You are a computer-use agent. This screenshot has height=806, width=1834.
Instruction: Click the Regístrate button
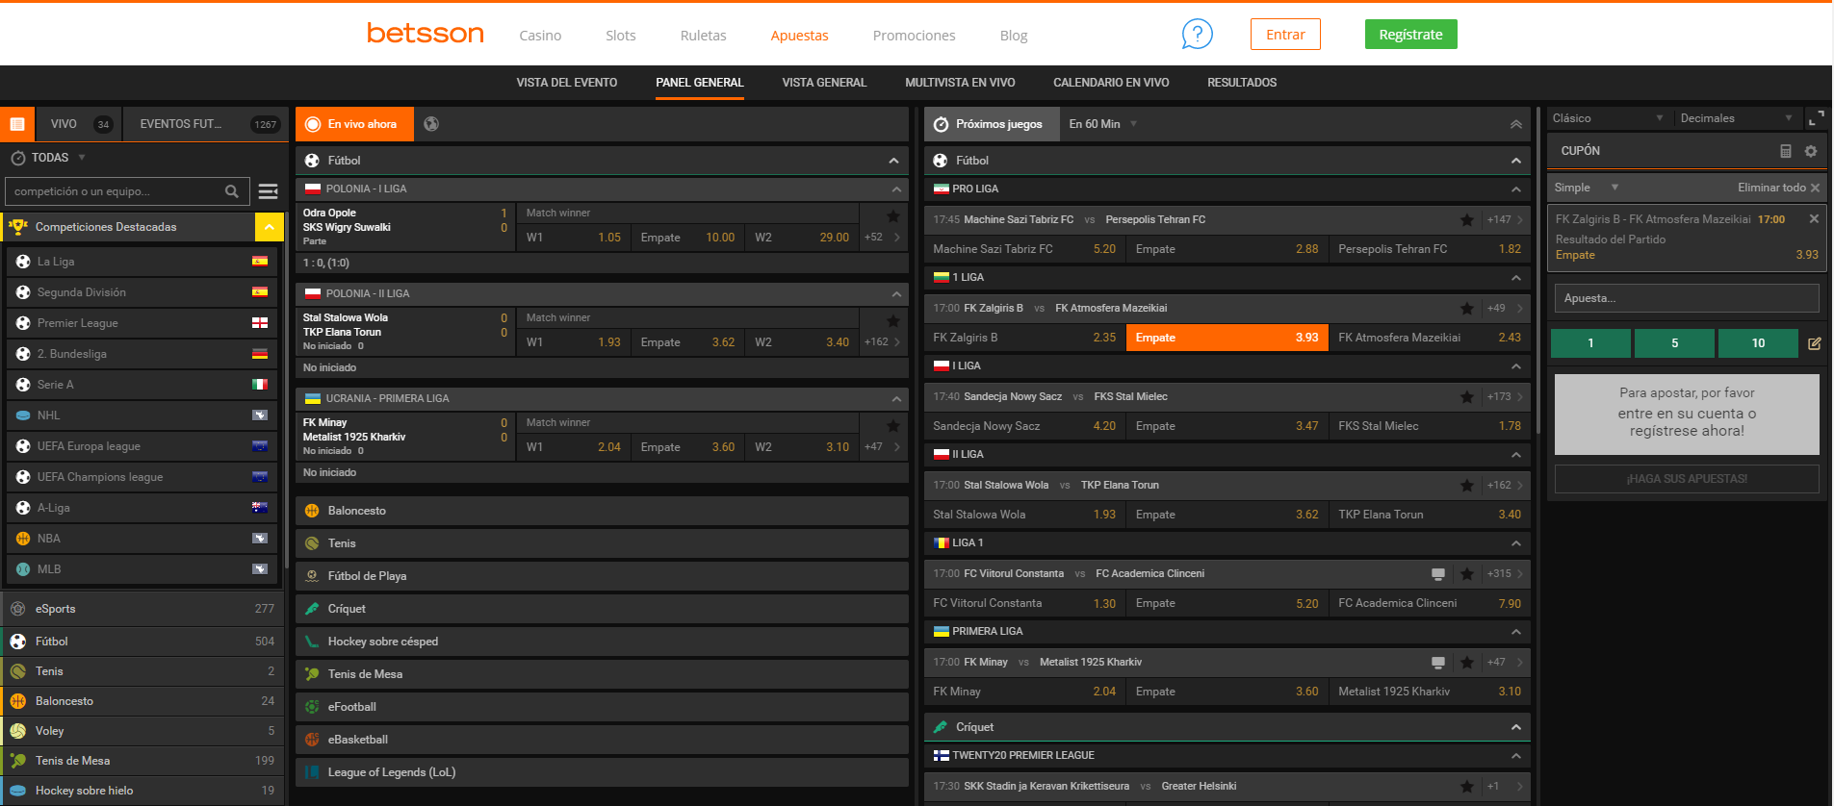pos(1410,35)
